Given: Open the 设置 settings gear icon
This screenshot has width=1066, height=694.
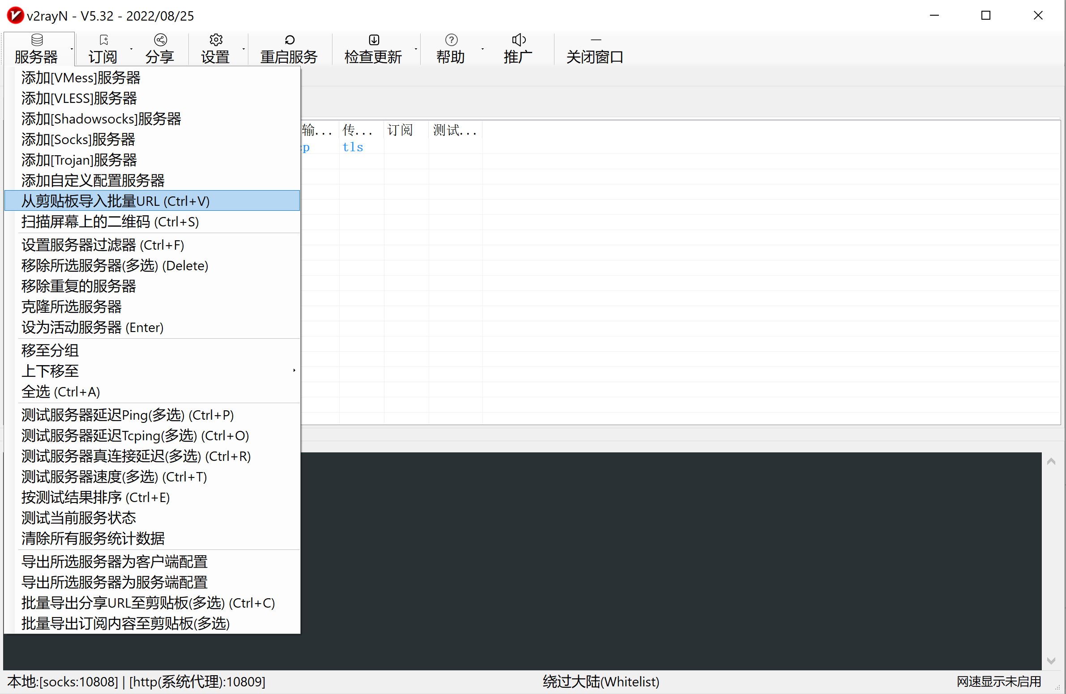Looking at the screenshot, I should (x=216, y=40).
